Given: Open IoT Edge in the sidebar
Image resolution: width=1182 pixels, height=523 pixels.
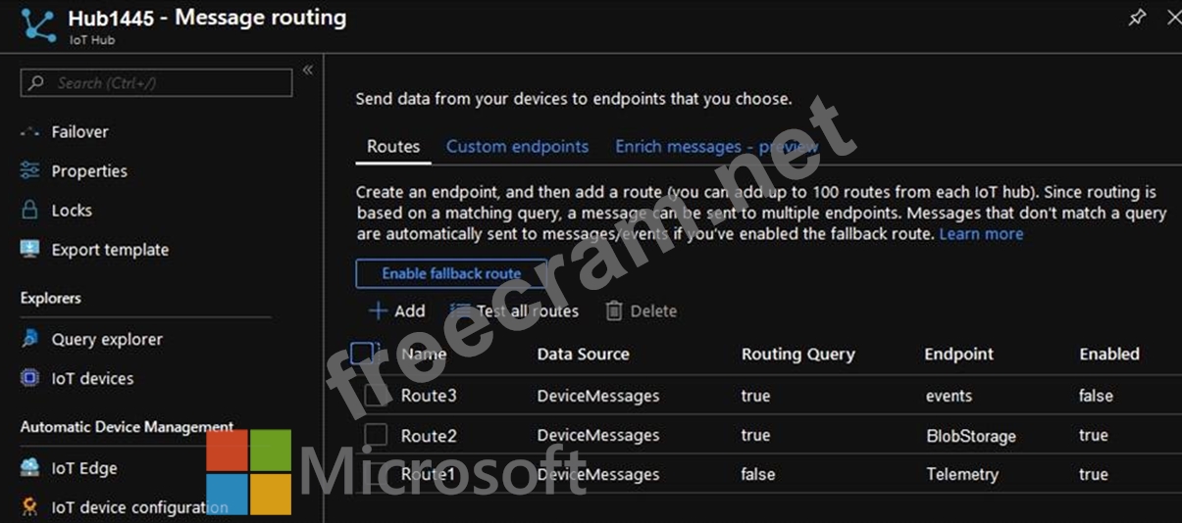Looking at the screenshot, I should pyautogui.click(x=84, y=468).
